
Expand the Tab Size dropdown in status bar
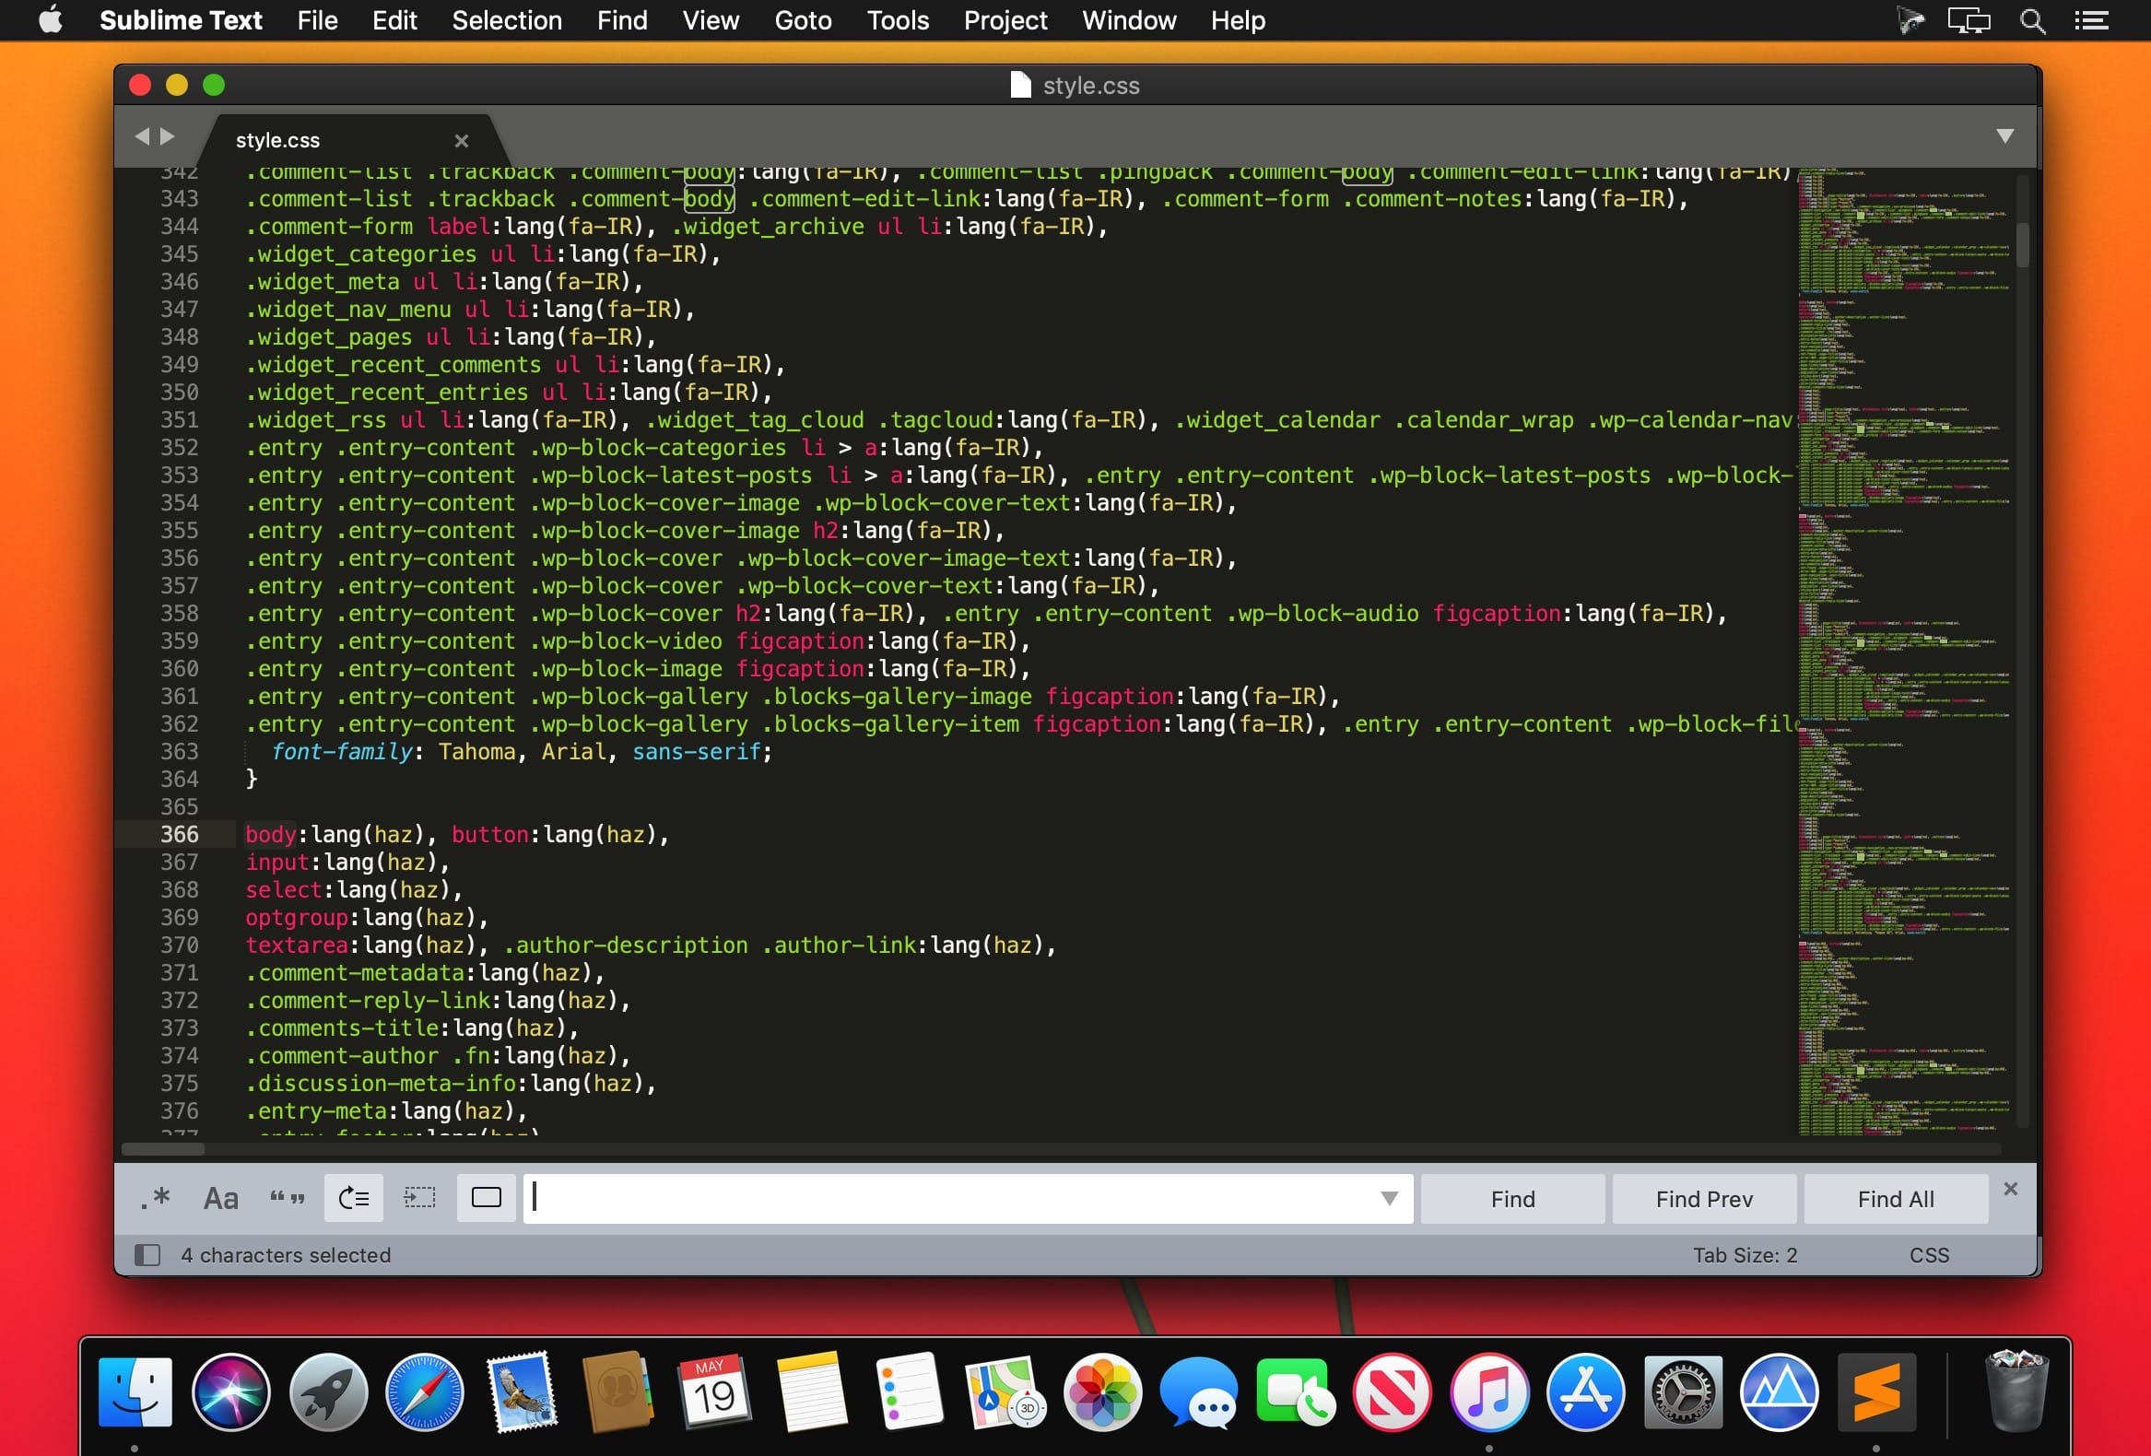(1746, 1254)
